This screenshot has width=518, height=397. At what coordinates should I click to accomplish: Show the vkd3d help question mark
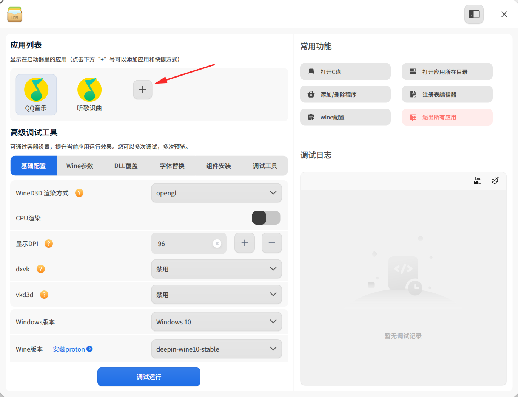[44, 295]
